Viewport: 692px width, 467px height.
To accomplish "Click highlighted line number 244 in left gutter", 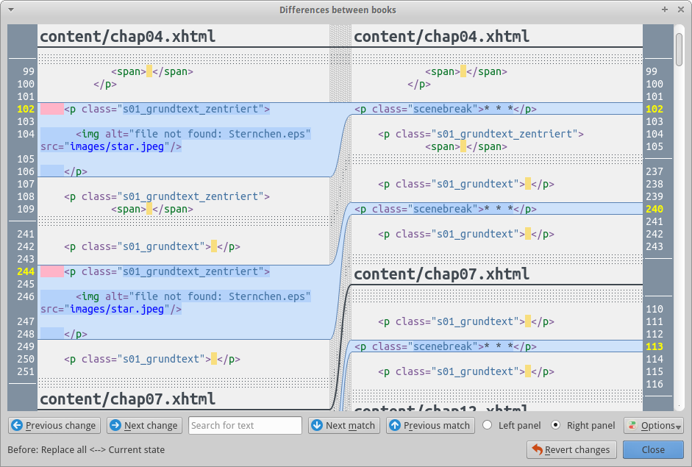I will tap(25, 271).
